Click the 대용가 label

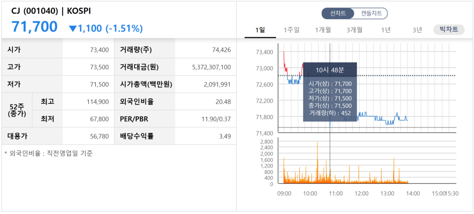17,136
